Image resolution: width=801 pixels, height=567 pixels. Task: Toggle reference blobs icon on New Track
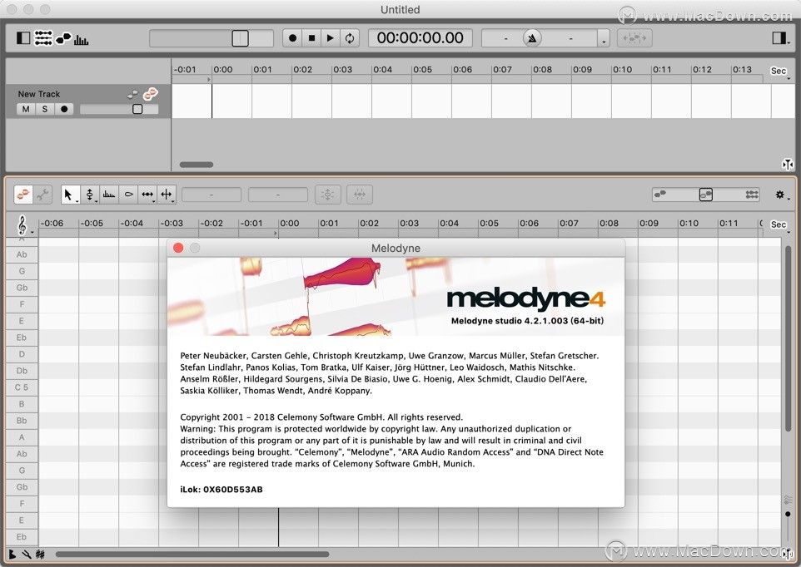[x=133, y=94]
